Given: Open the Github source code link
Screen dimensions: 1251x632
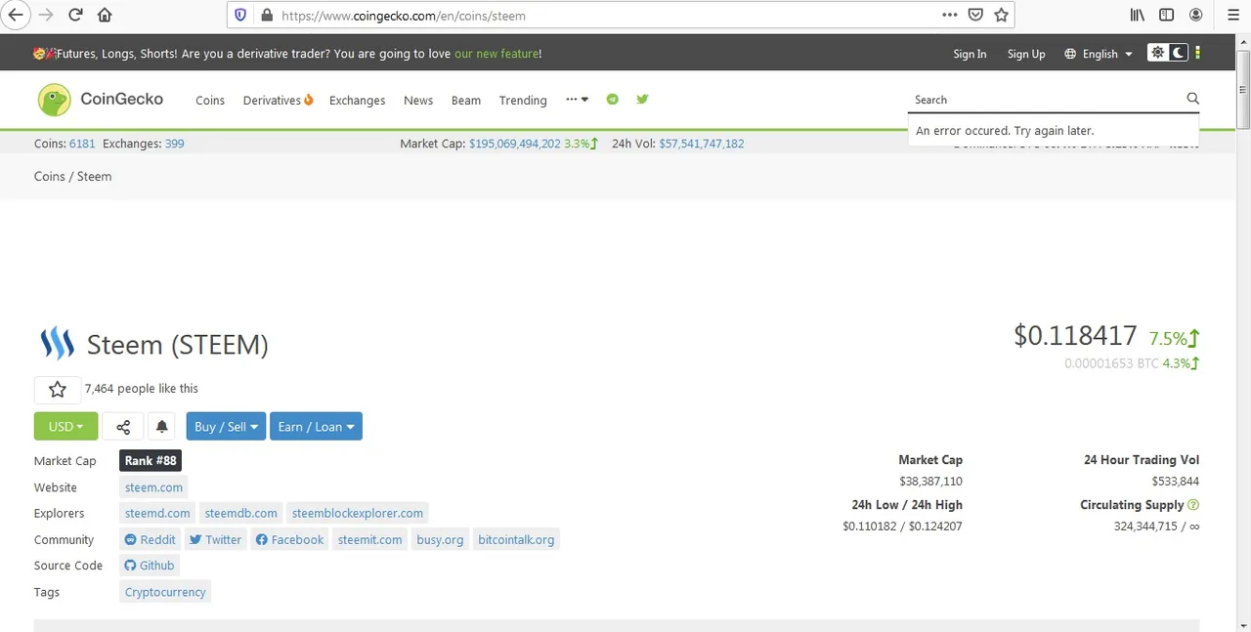Looking at the screenshot, I should click(x=150, y=566).
